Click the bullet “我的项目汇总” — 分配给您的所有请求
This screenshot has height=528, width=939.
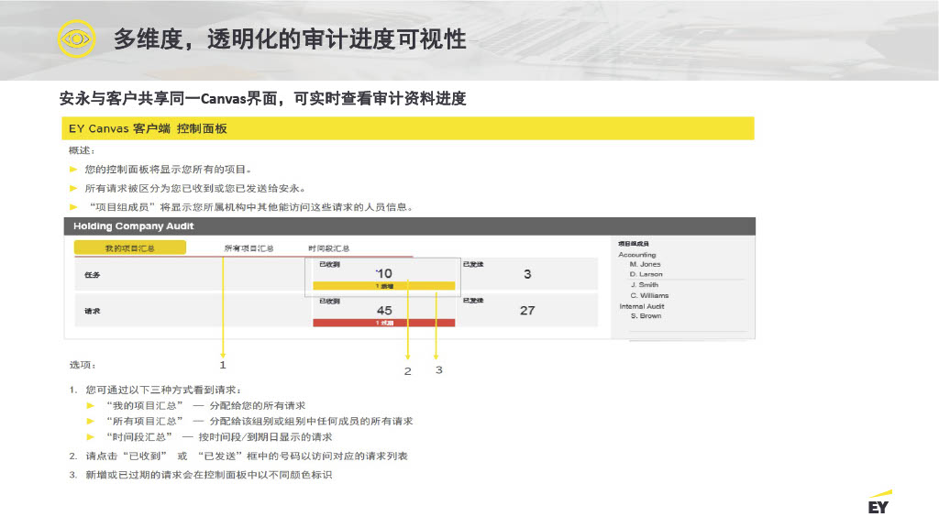tap(205, 406)
